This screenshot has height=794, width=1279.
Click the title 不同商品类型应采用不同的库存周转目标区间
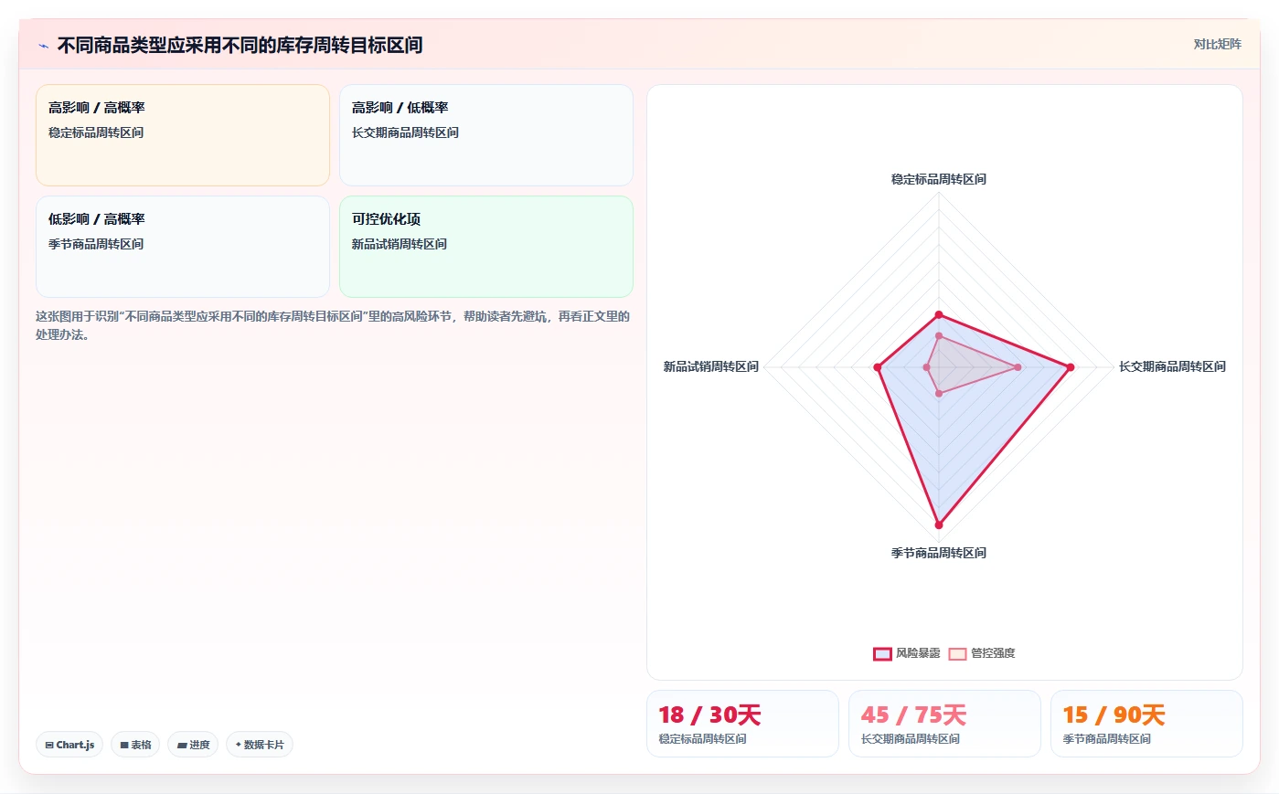[240, 45]
